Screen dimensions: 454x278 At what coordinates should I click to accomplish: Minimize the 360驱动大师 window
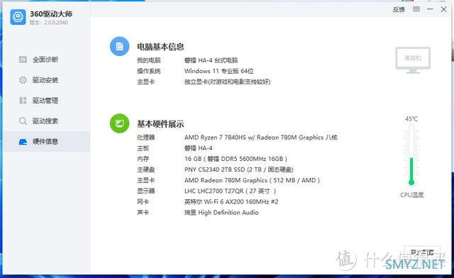tap(430, 9)
